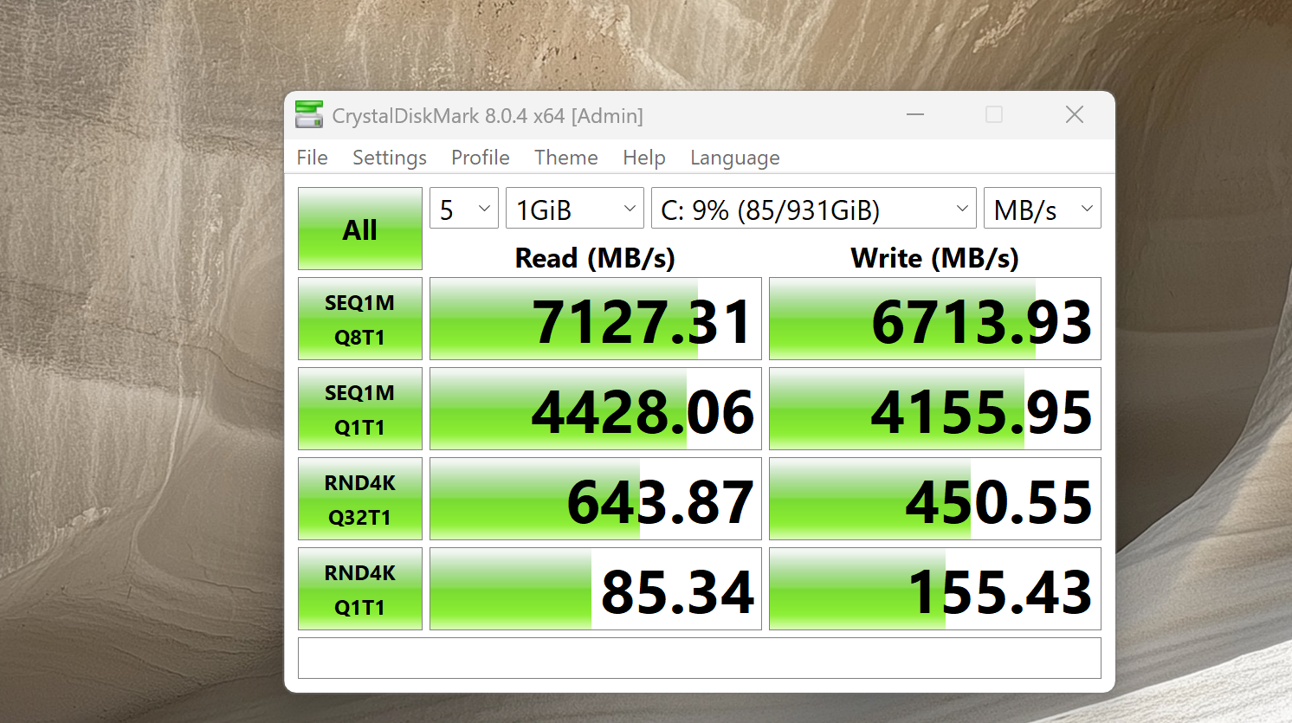The image size is (1292, 723).
Task: Open the drive selector showing C: 9%
Action: (x=813, y=209)
